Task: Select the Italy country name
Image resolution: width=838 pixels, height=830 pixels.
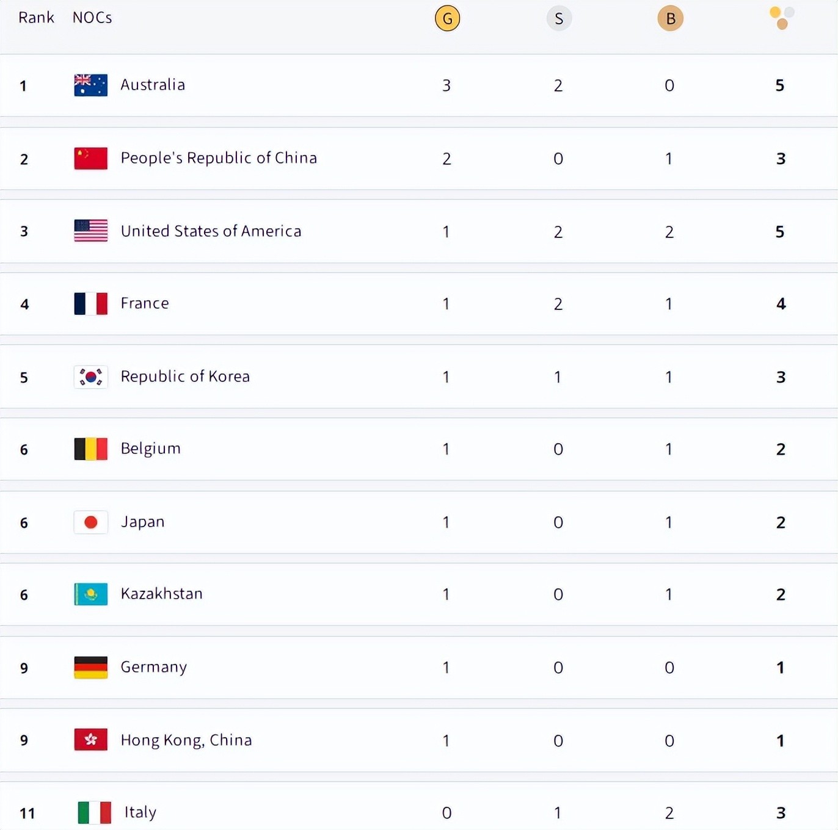Action: pyautogui.click(x=140, y=812)
